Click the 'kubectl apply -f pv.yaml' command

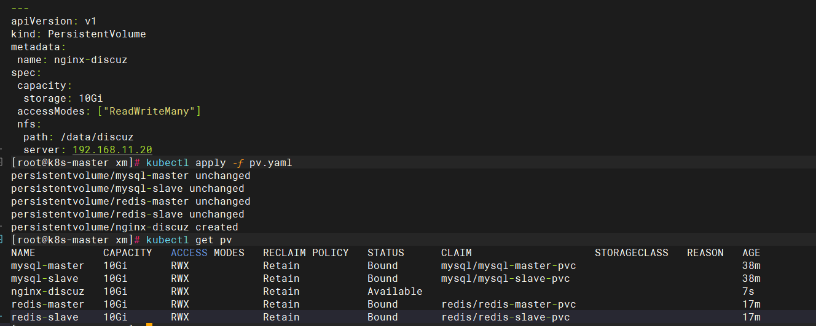pyautogui.click(x=219, y=162)
